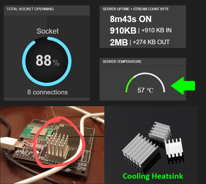Viewport: 206px width, 184px height.
Task: Click the +910 KB IN label
Action: pos(157,30)
